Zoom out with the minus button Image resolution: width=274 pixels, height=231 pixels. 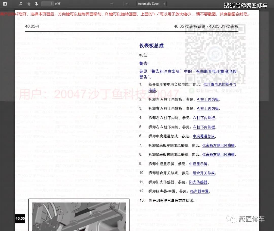[112, 4]
